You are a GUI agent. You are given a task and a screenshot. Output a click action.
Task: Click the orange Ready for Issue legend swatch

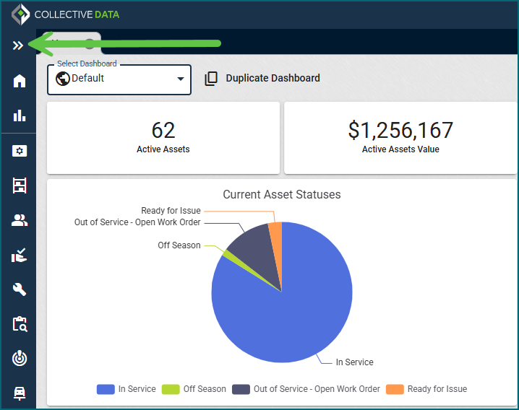[x=395, y=389]
